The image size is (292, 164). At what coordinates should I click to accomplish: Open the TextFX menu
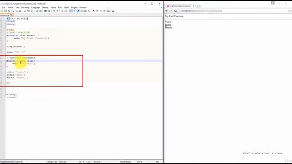pyautogui.click(x=66, y=7)
